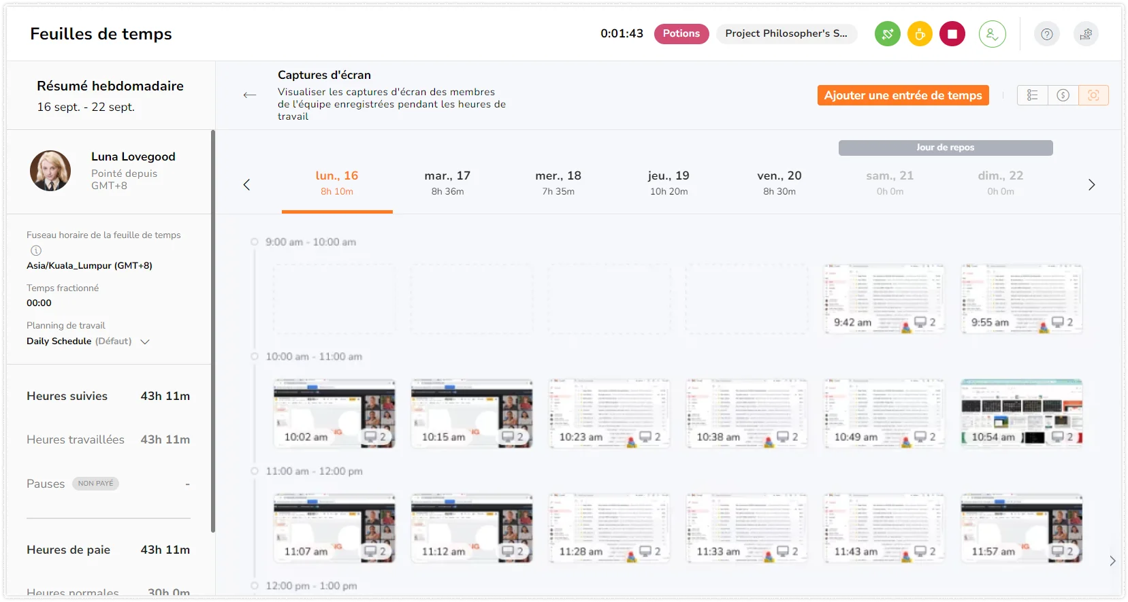Click the NON PAYÉ badge

point(95,484)
